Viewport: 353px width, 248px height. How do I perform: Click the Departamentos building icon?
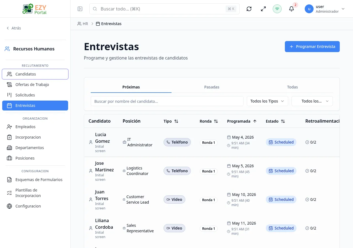9,148
